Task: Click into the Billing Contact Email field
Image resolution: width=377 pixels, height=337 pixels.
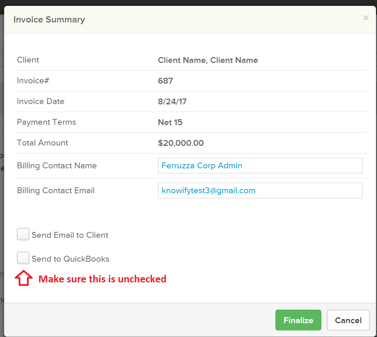Action: point(260,190)
